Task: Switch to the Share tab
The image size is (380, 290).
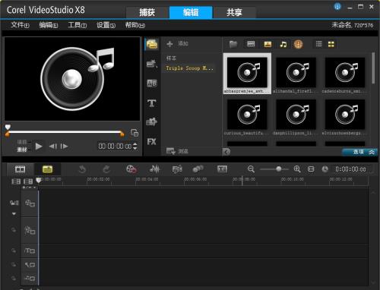Action: (234, 12)
